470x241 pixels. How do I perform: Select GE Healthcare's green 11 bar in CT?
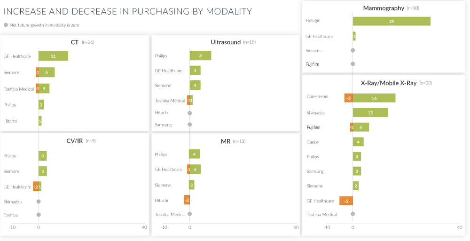pos(53,56)
